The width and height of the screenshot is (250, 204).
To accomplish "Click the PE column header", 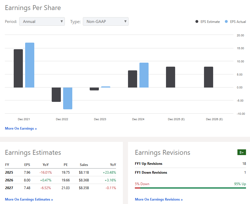I will pyautogui.click(x=65, y=165).
